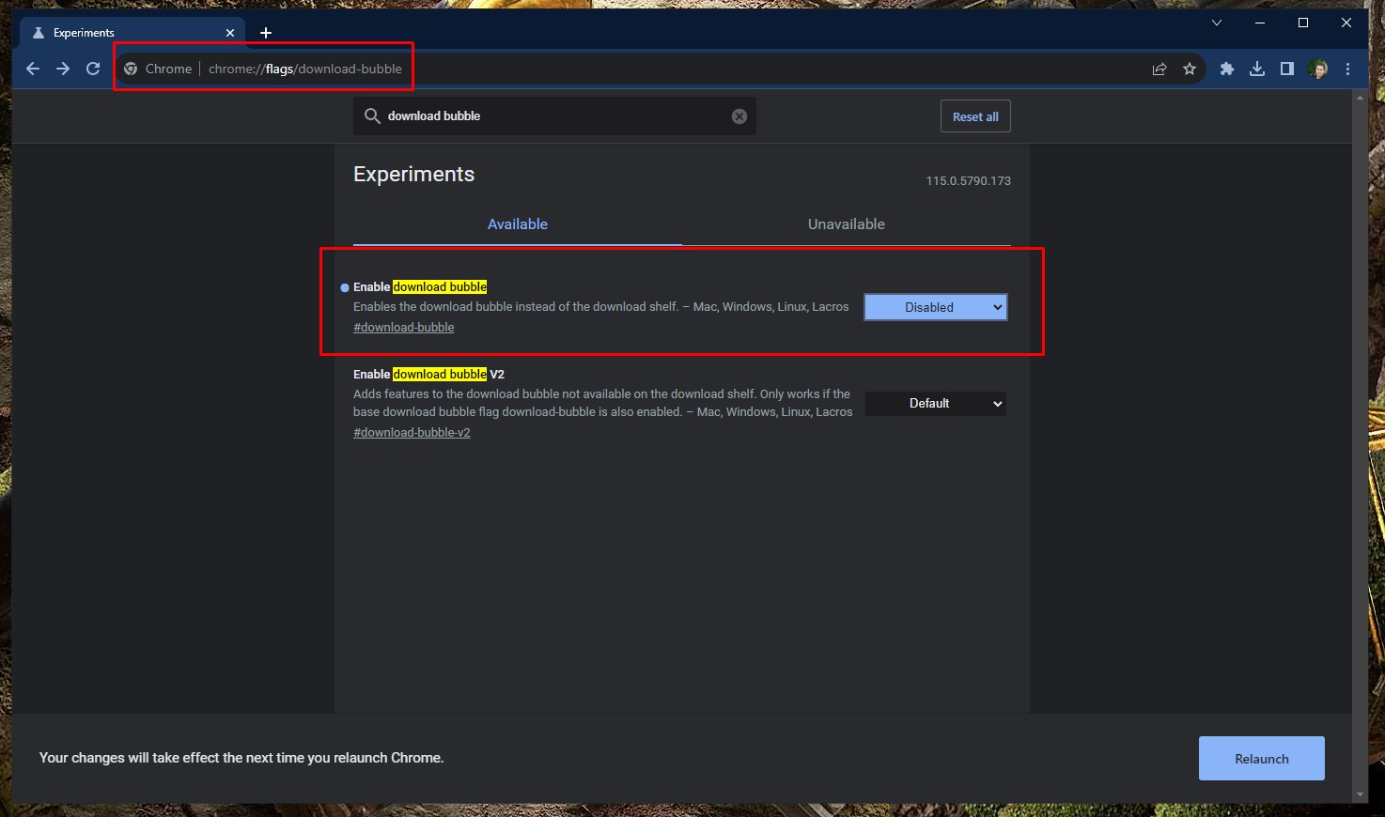Share this page via the address bar icon

point(1159,69)
